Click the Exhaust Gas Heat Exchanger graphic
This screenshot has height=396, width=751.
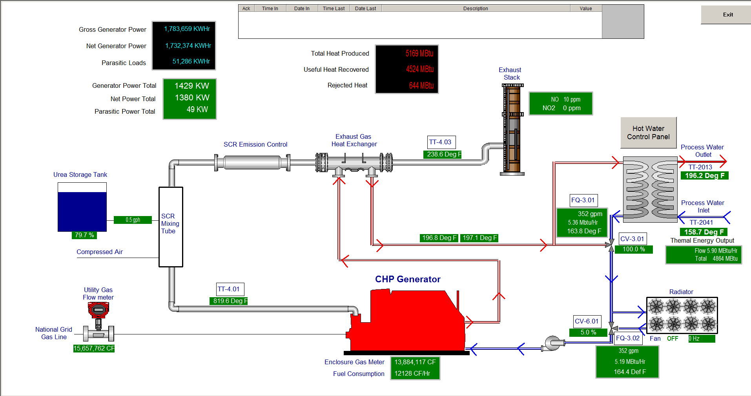point(354,162)
